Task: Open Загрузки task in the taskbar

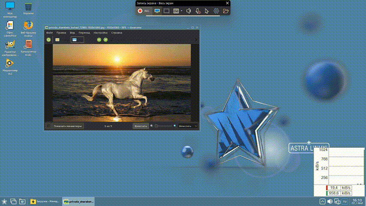Action: click(45, 201)
